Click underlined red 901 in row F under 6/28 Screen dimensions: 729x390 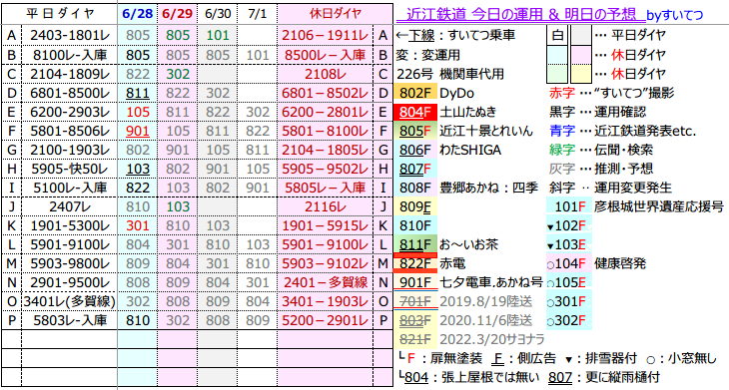click(x=138, y=131)
